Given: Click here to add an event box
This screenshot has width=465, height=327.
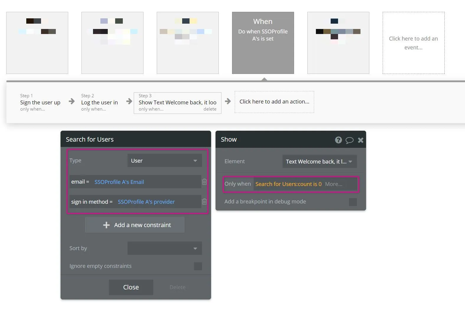Looking at the screenshot, I should pos(413,43).
